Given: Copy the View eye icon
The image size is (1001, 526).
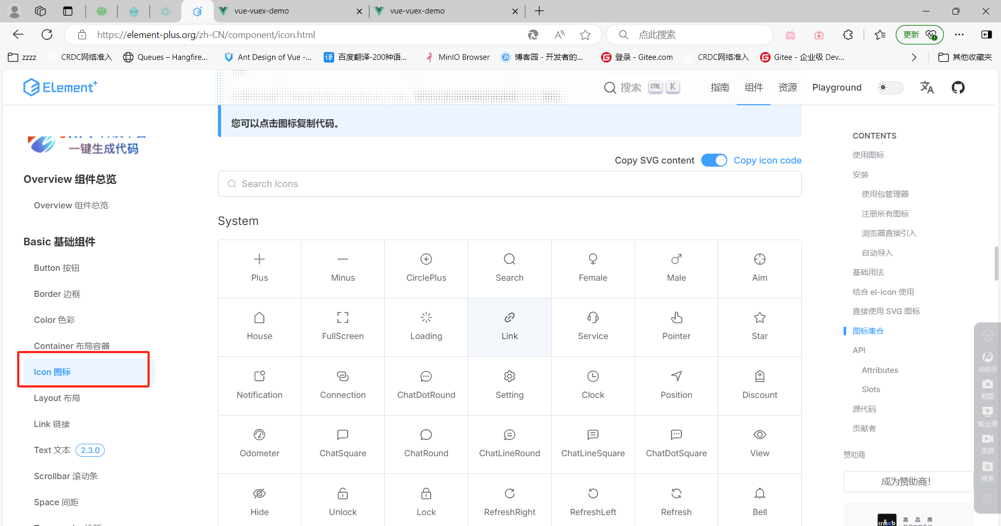Looking at the screenshot, I should click(x=760, y=444).
